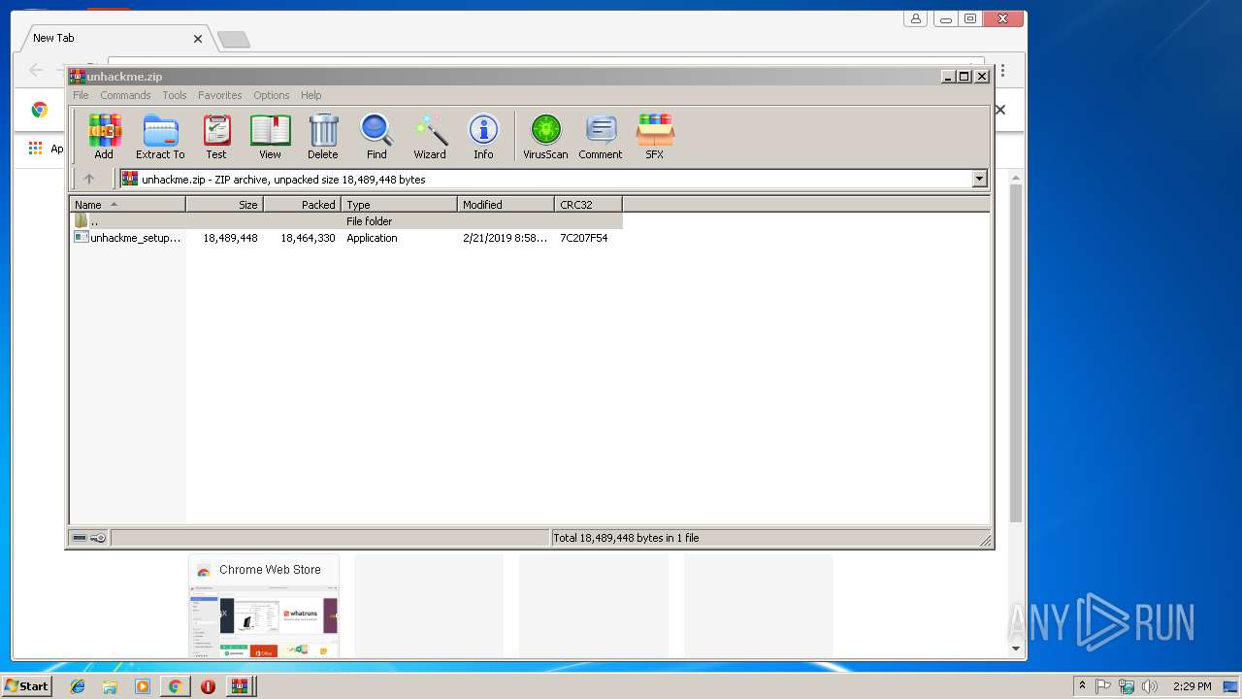
Task: Sort by the Name column header
Action: 127,204
